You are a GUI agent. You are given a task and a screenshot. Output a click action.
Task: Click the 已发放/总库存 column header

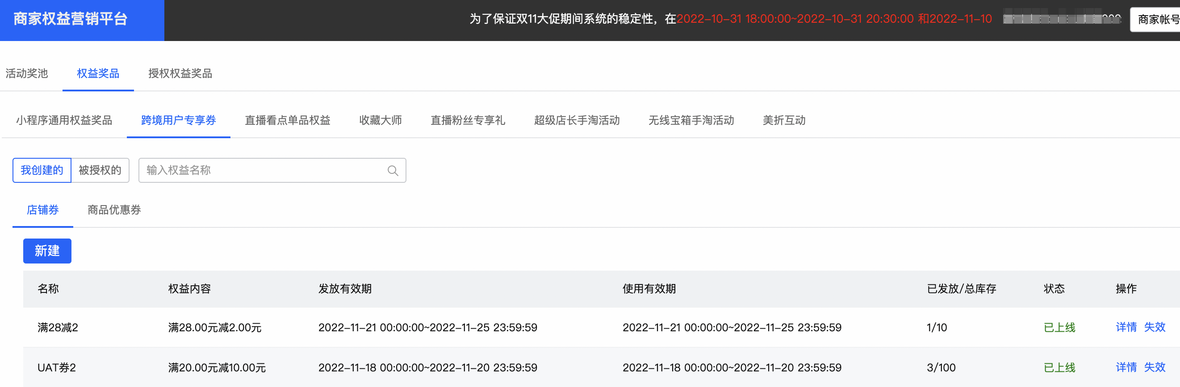962,289
